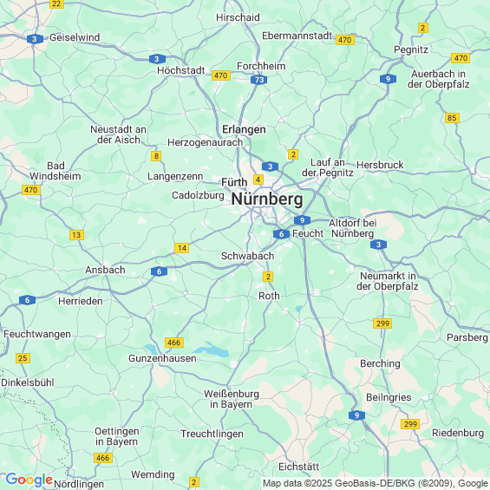Select the route 4 marker beside Fürth

258,180
